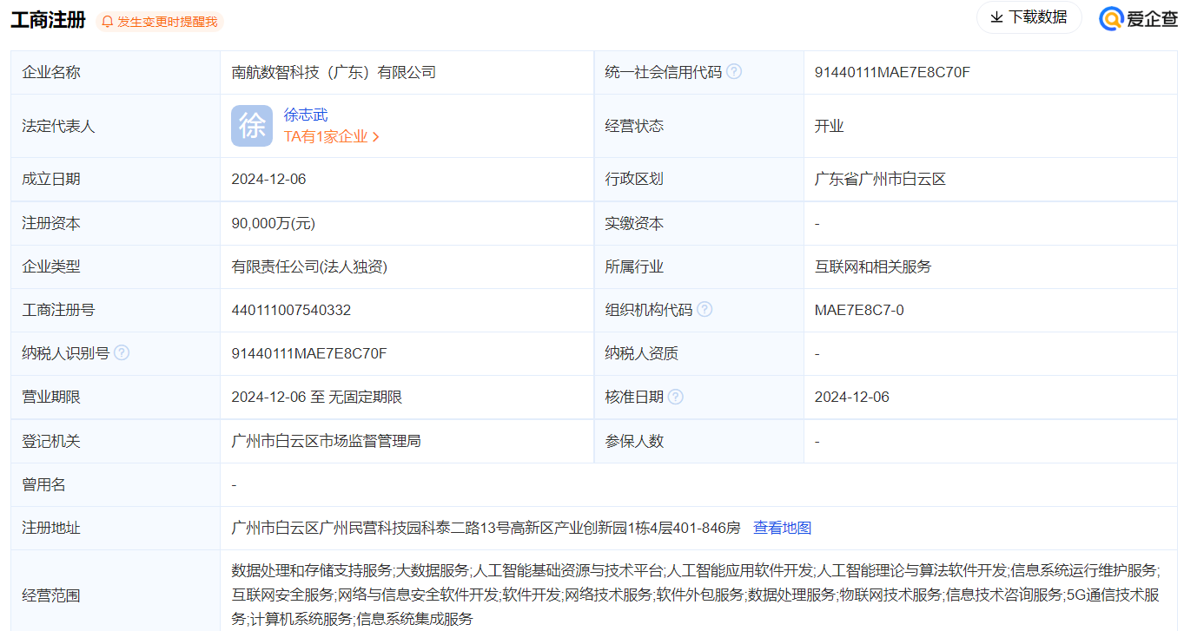Click the 开业 status value
Screen dimensions: 1184x631
829,126
